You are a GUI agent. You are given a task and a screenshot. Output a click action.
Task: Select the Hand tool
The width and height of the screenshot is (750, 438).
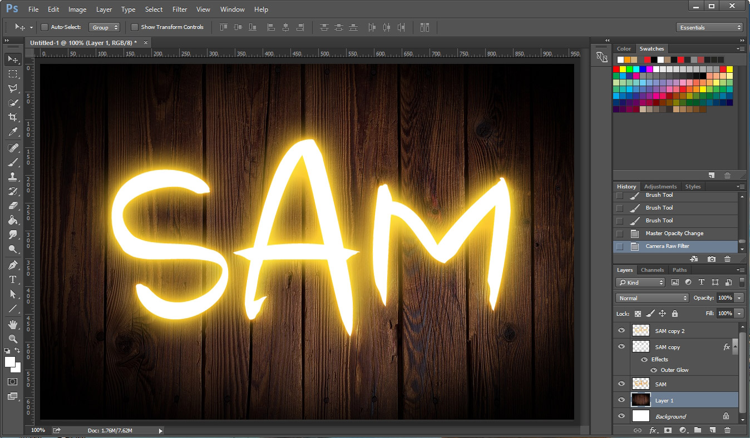(13, 324)
